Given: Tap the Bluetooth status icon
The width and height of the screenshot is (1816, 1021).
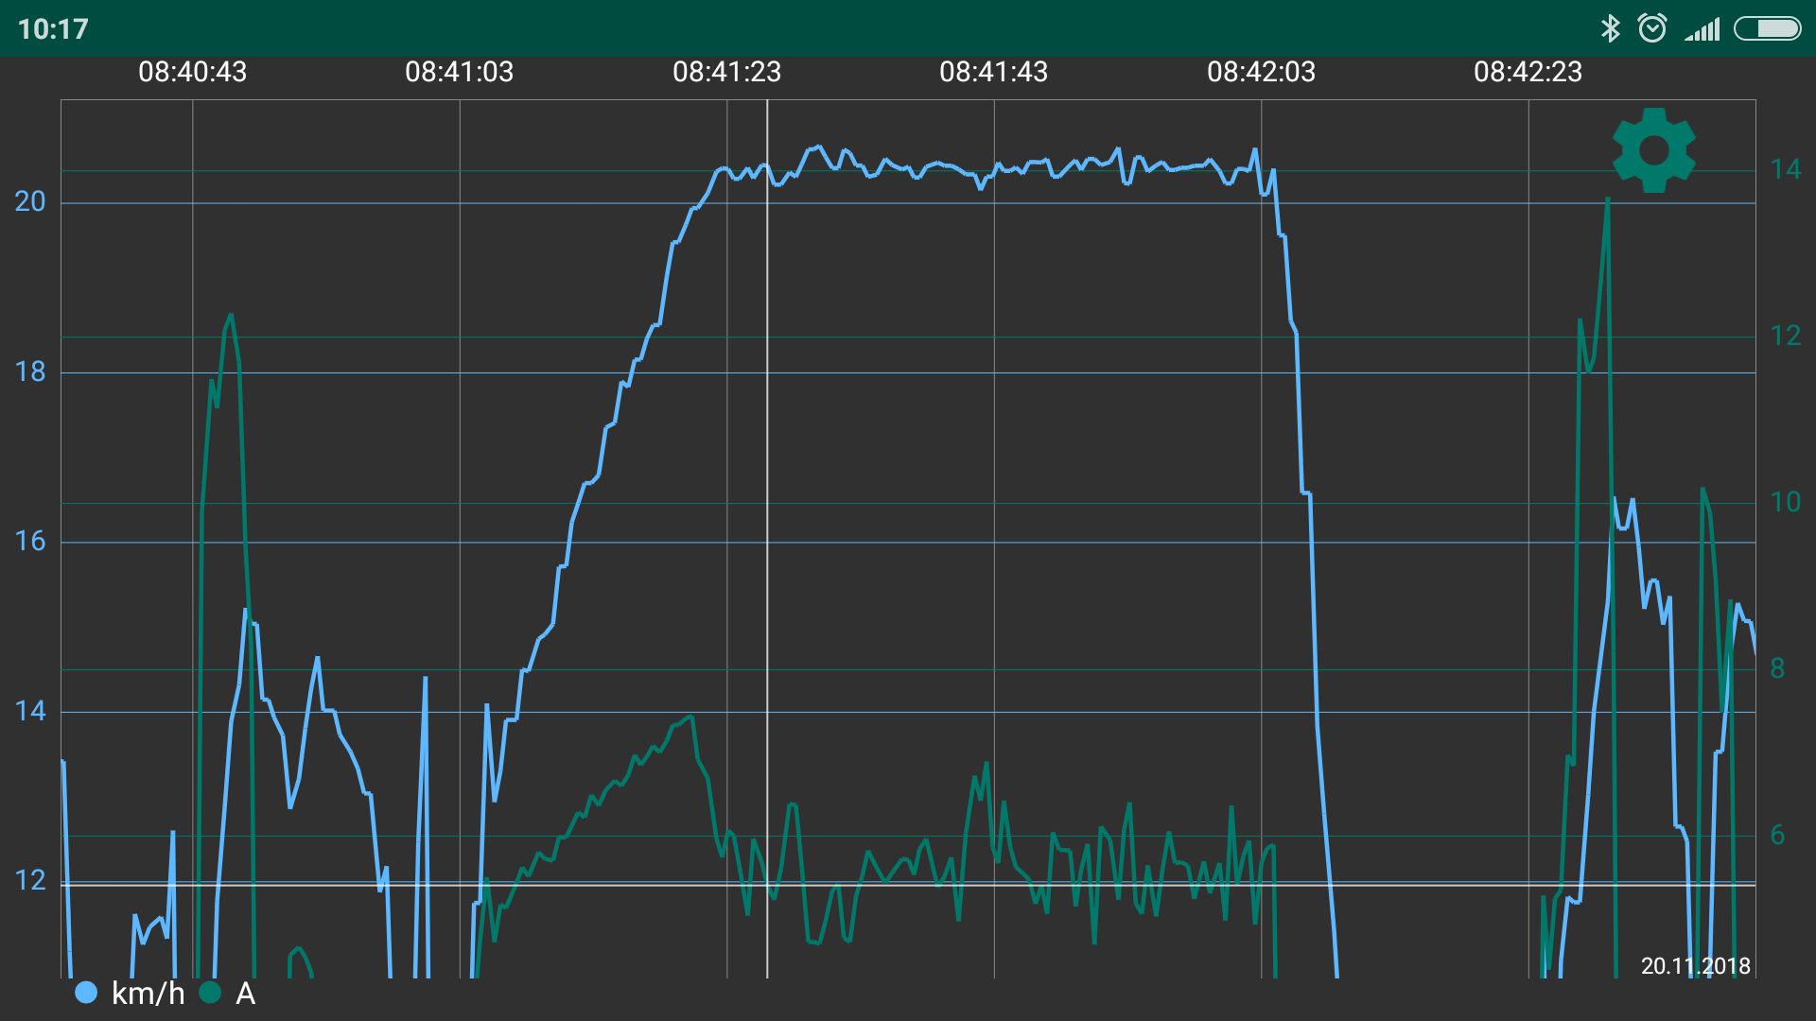Looking at the screenshot, I should [1610, 28].
